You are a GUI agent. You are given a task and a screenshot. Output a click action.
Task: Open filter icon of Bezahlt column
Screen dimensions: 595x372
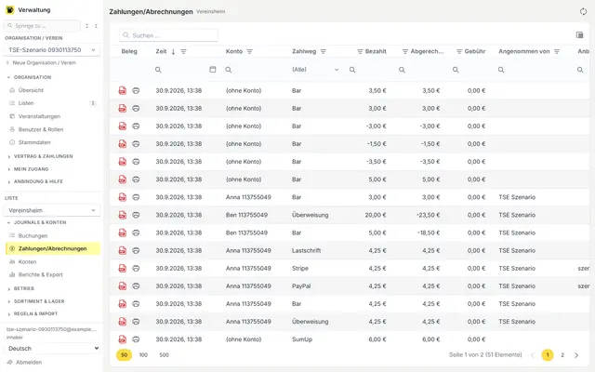[x=360, y=52]
